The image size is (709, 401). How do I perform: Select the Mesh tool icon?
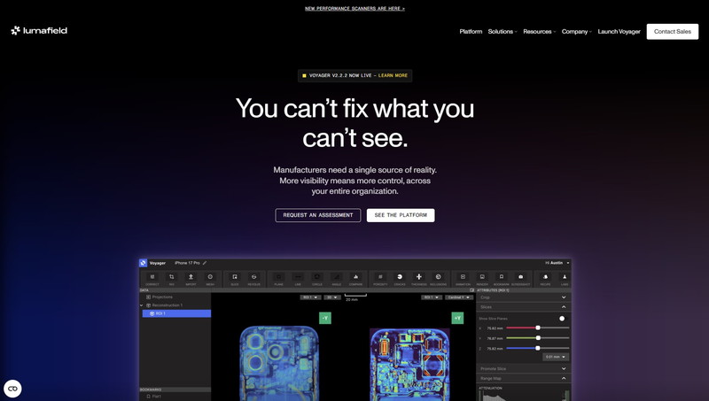coord(210,279)
